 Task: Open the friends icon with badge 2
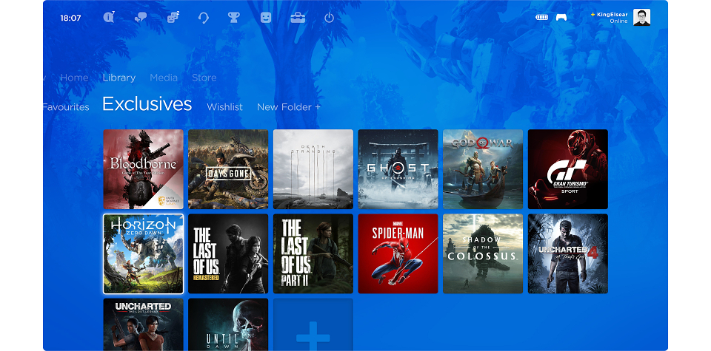pos(173,18)
